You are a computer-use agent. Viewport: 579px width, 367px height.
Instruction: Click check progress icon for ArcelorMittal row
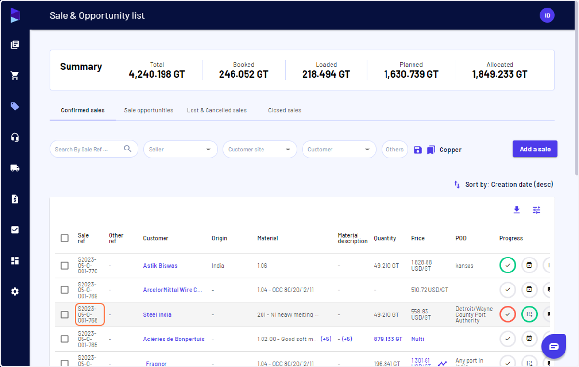pos(508,290)
